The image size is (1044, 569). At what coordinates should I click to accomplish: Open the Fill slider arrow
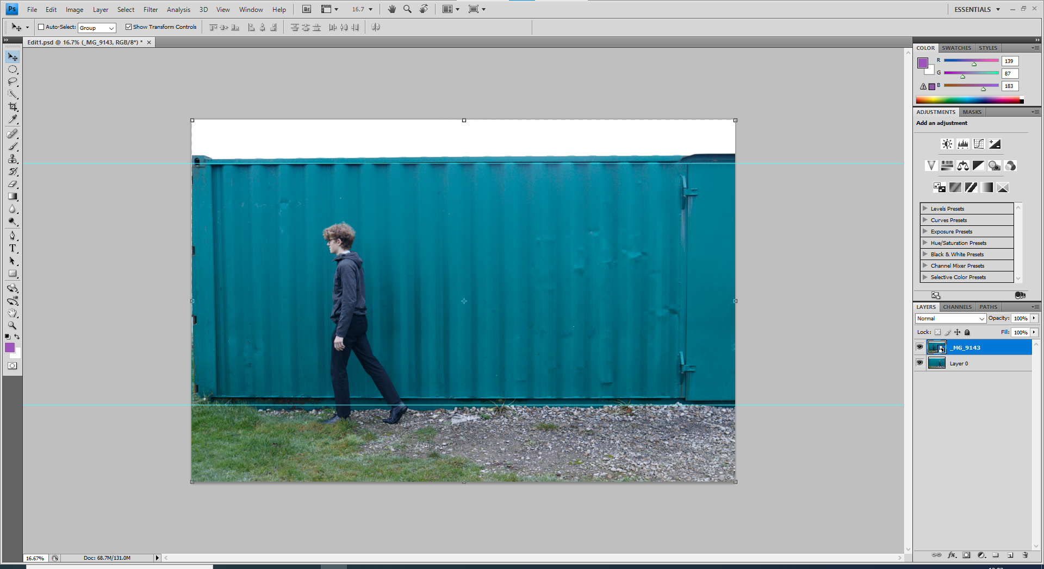1034,332
